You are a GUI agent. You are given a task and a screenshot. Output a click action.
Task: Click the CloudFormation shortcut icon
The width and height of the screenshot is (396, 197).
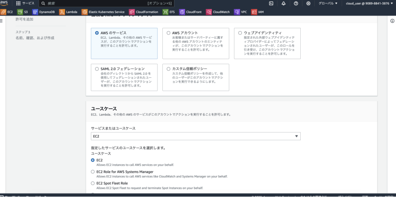click(131, 12)
